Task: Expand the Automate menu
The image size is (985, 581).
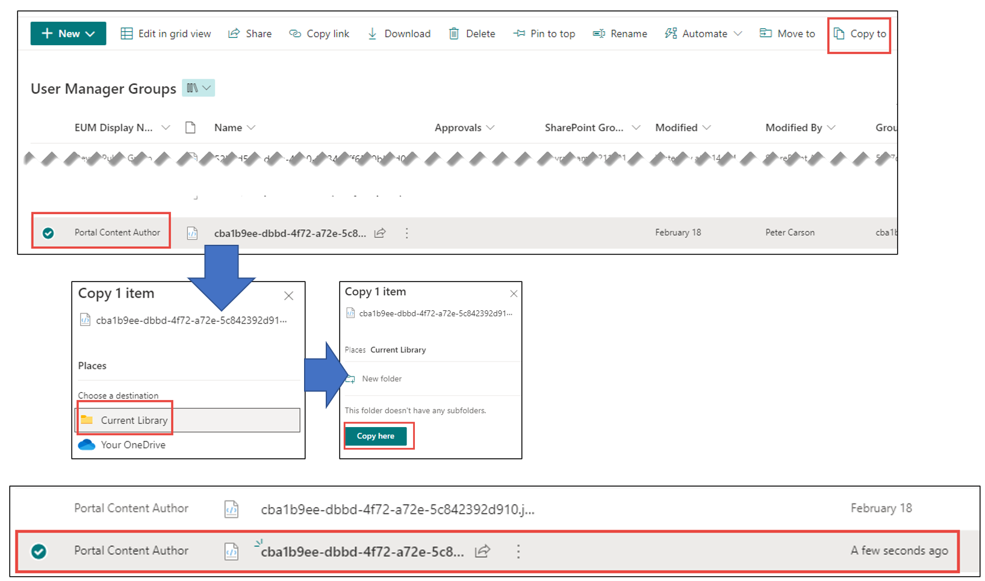Action: click(703, 34)
